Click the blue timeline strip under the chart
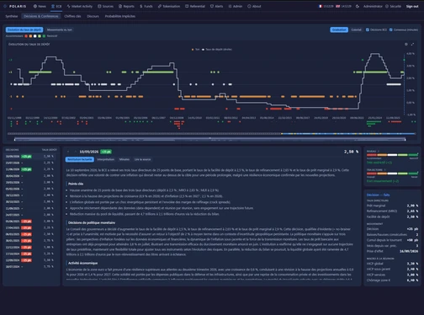 point(348,134)
